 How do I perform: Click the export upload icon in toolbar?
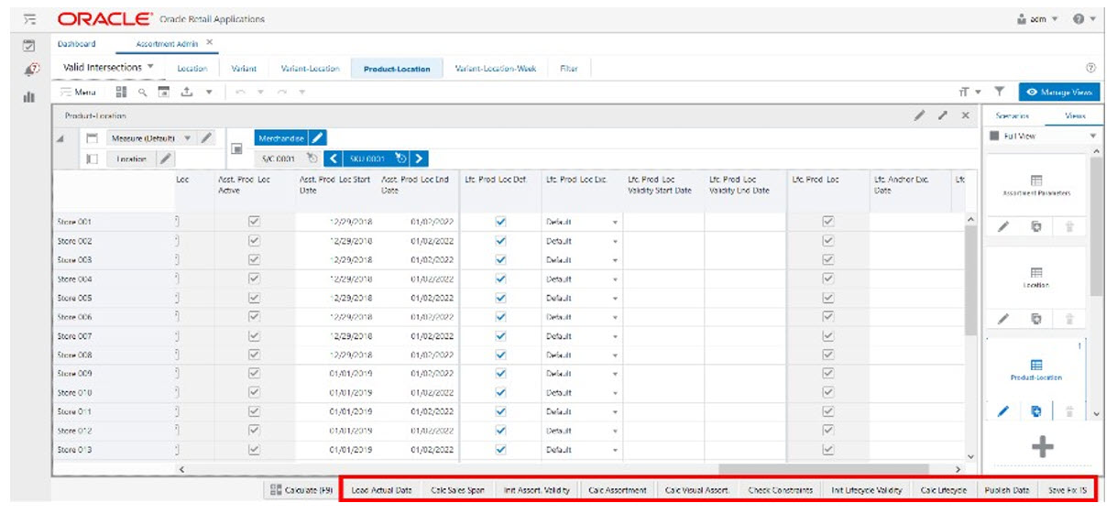[186, 93]
